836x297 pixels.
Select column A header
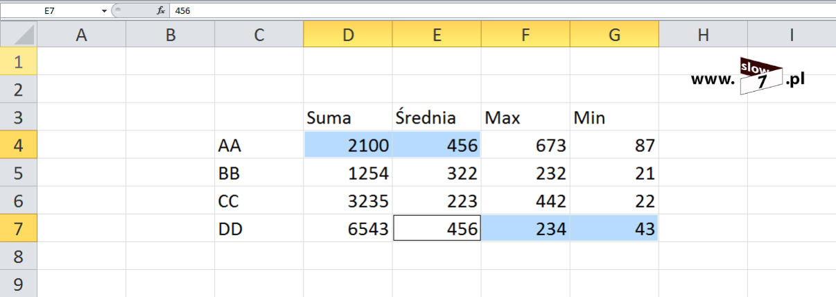[81, 35]
